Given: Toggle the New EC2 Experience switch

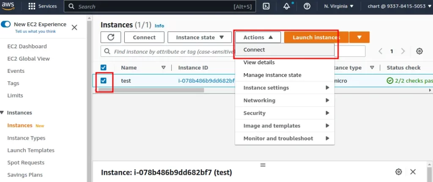Looking at the screenshot, I should click(x=6, y=25).
